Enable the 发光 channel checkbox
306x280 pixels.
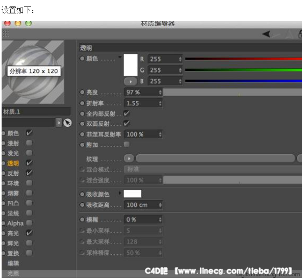click(29, 153)
